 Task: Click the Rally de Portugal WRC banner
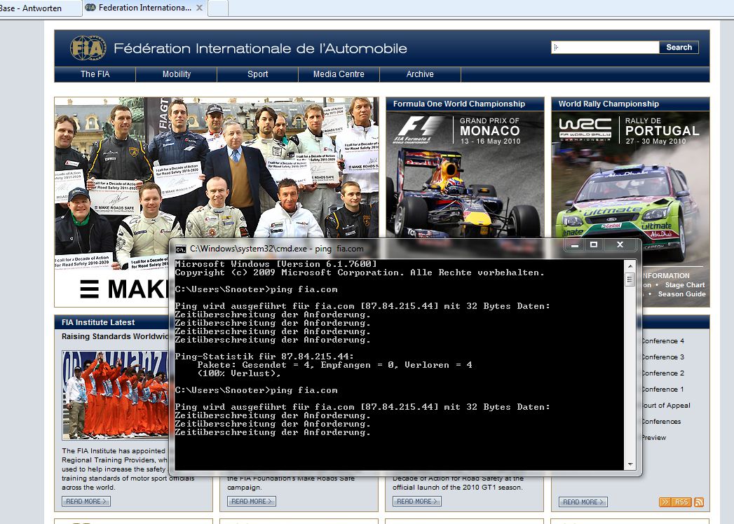click(630, 187)
